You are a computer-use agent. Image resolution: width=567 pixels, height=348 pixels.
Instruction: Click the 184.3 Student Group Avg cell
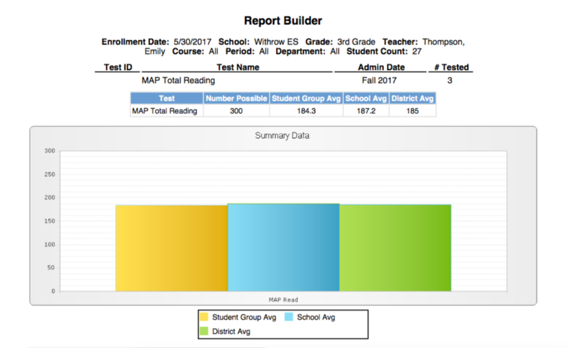tap(306, 111)
